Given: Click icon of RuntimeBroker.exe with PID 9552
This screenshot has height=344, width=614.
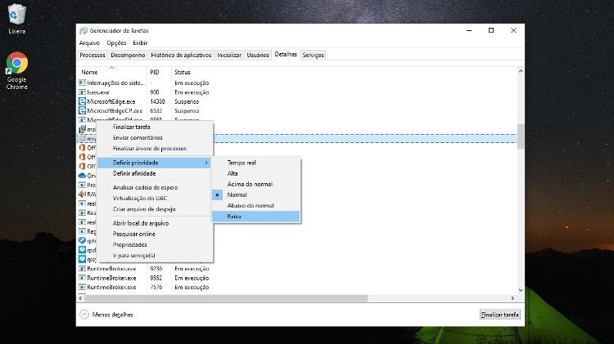Looking at the screenshot, I should 82,278.
